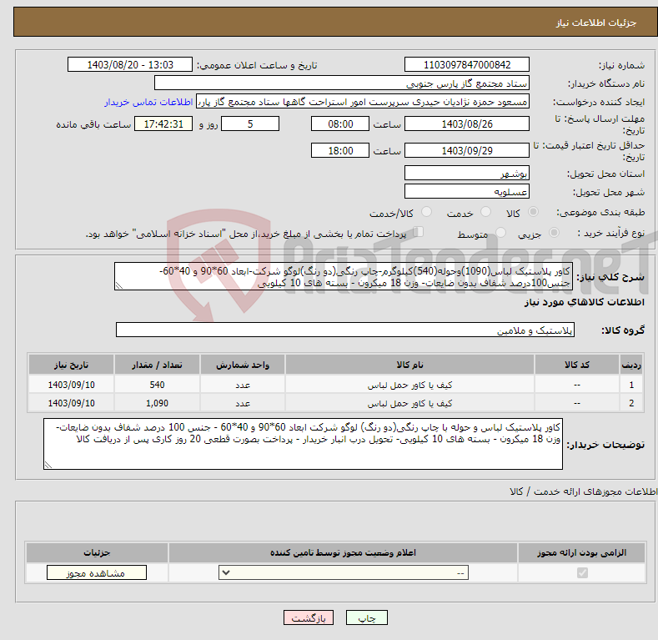Click the remaining days field showing 5
This screenshot has width=658, height=640.
click(250, 123)
